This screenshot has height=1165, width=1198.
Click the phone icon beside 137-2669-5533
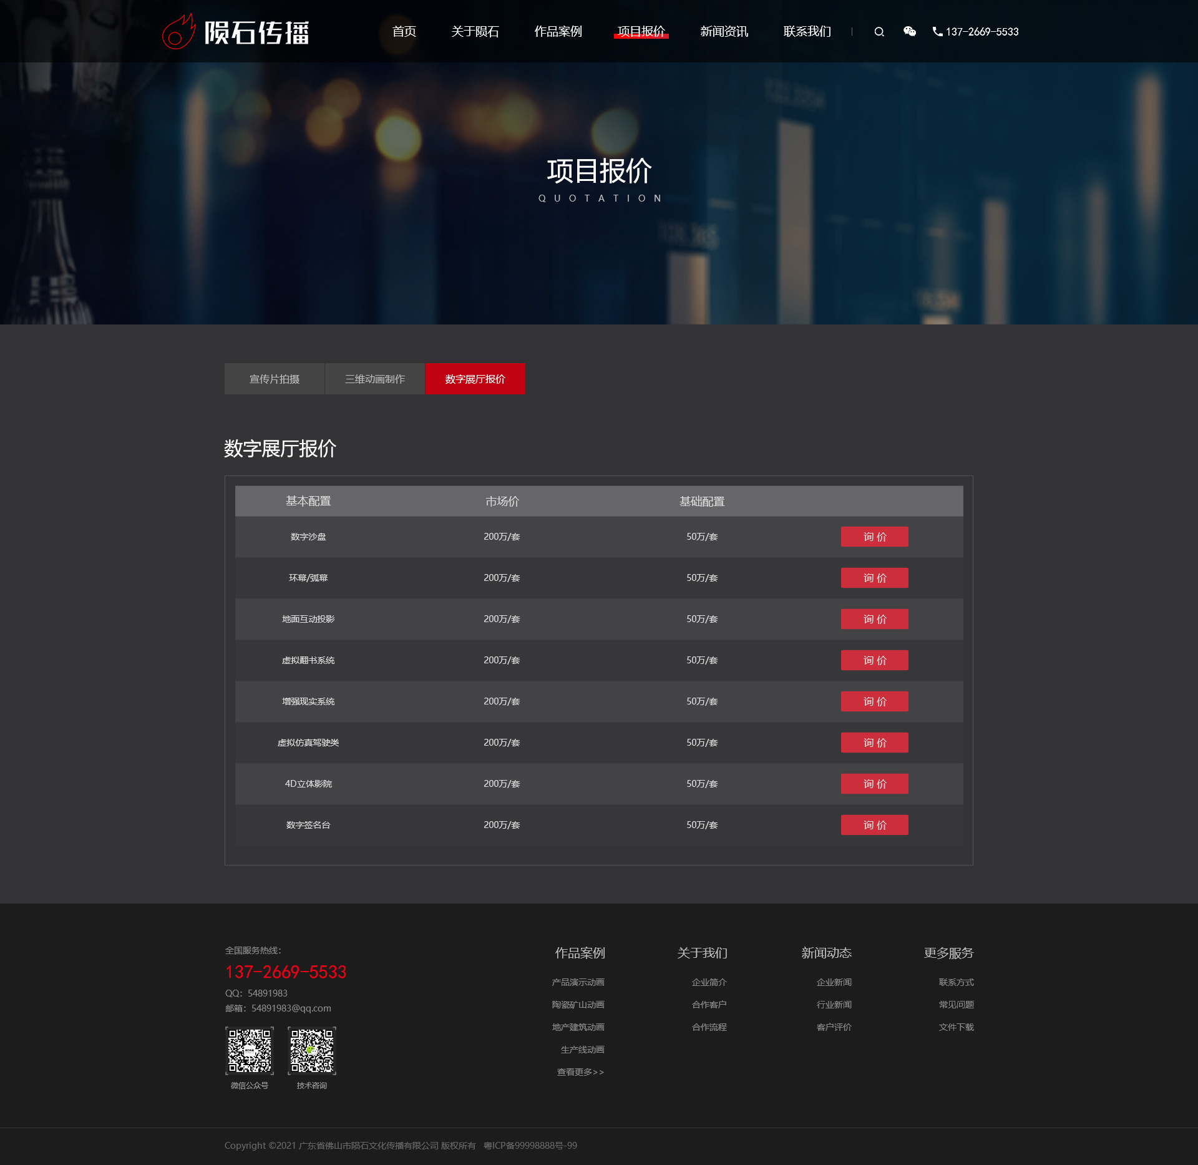(x=937, y=32)
